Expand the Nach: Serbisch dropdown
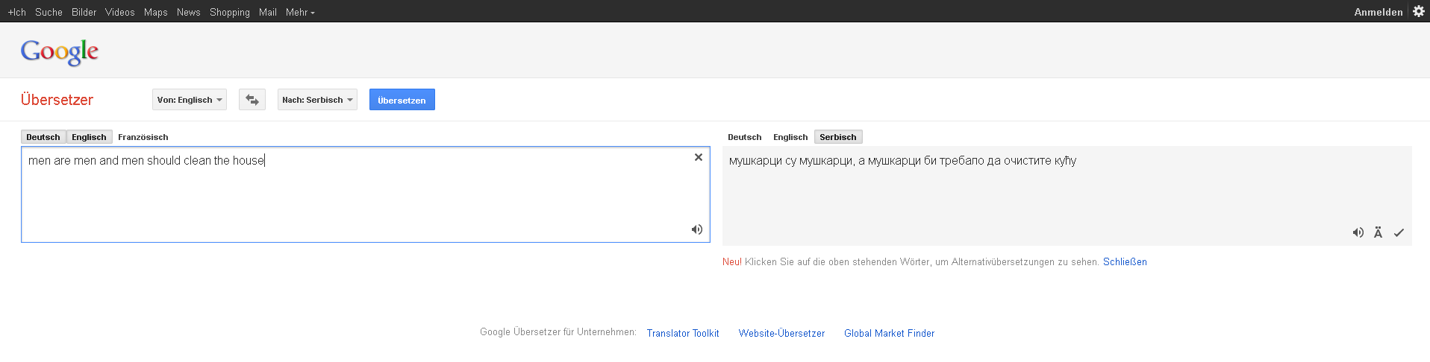Screen dimensions: 1430x362 click(317, 100)
